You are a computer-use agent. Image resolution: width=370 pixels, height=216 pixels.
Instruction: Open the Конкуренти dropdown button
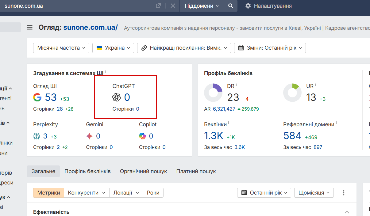click(x=87, y=193)
